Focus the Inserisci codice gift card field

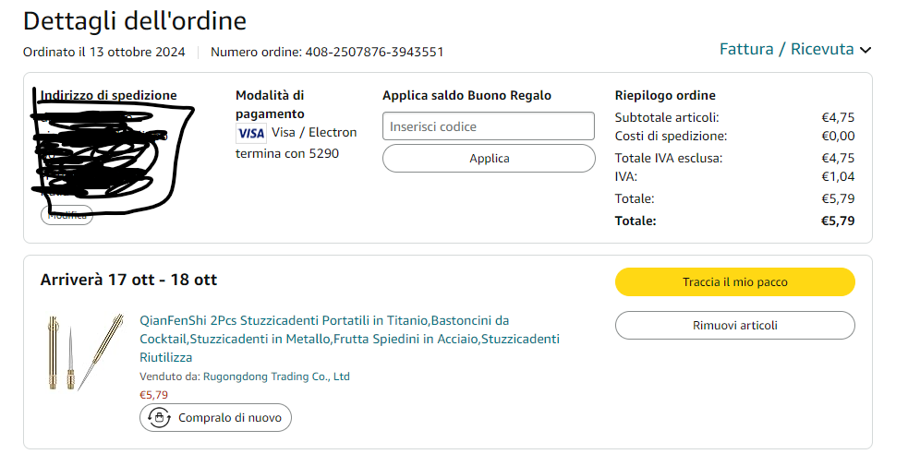pos(489,126)
